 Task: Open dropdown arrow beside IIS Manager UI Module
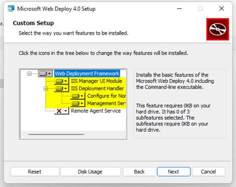66,81
